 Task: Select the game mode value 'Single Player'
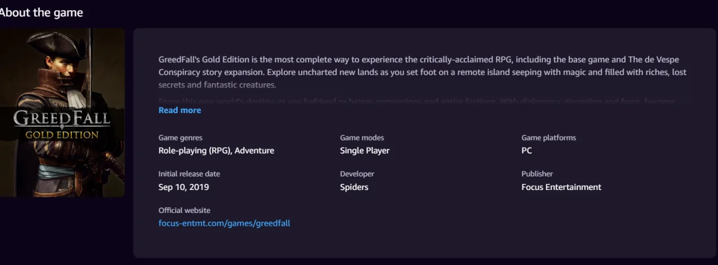click(x=365, y=151)
